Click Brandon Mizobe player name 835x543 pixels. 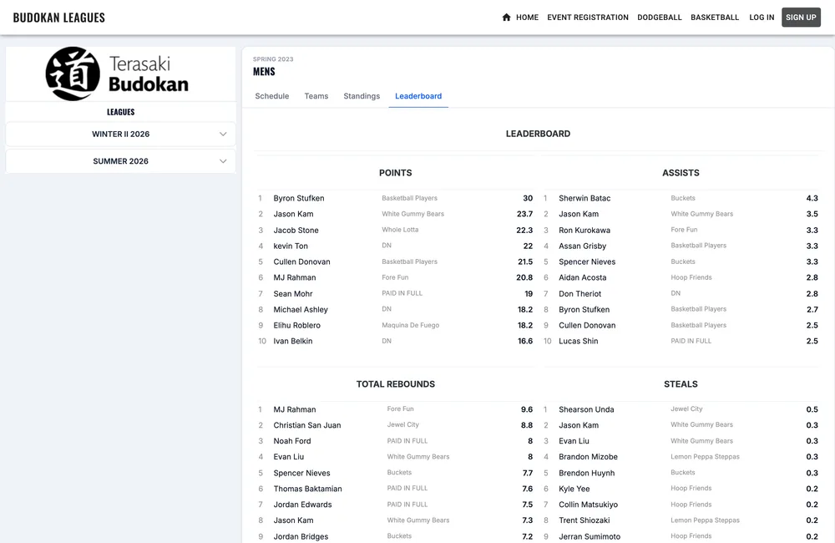tap(588, 457)
